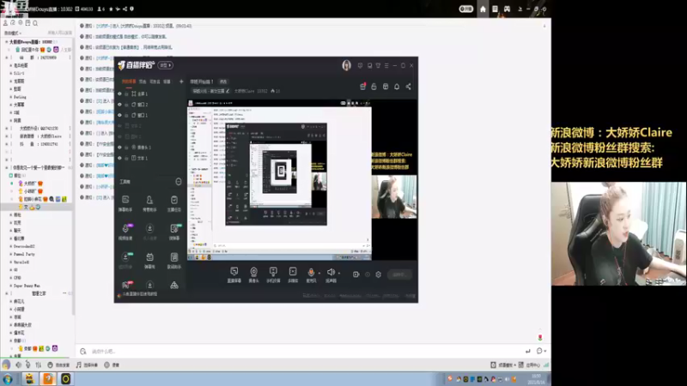Select the first scene tab highlighted orange
The image size is (687, 386).
[129, 81]
